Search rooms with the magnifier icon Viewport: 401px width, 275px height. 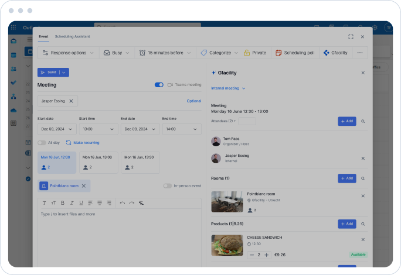[363, 178]
